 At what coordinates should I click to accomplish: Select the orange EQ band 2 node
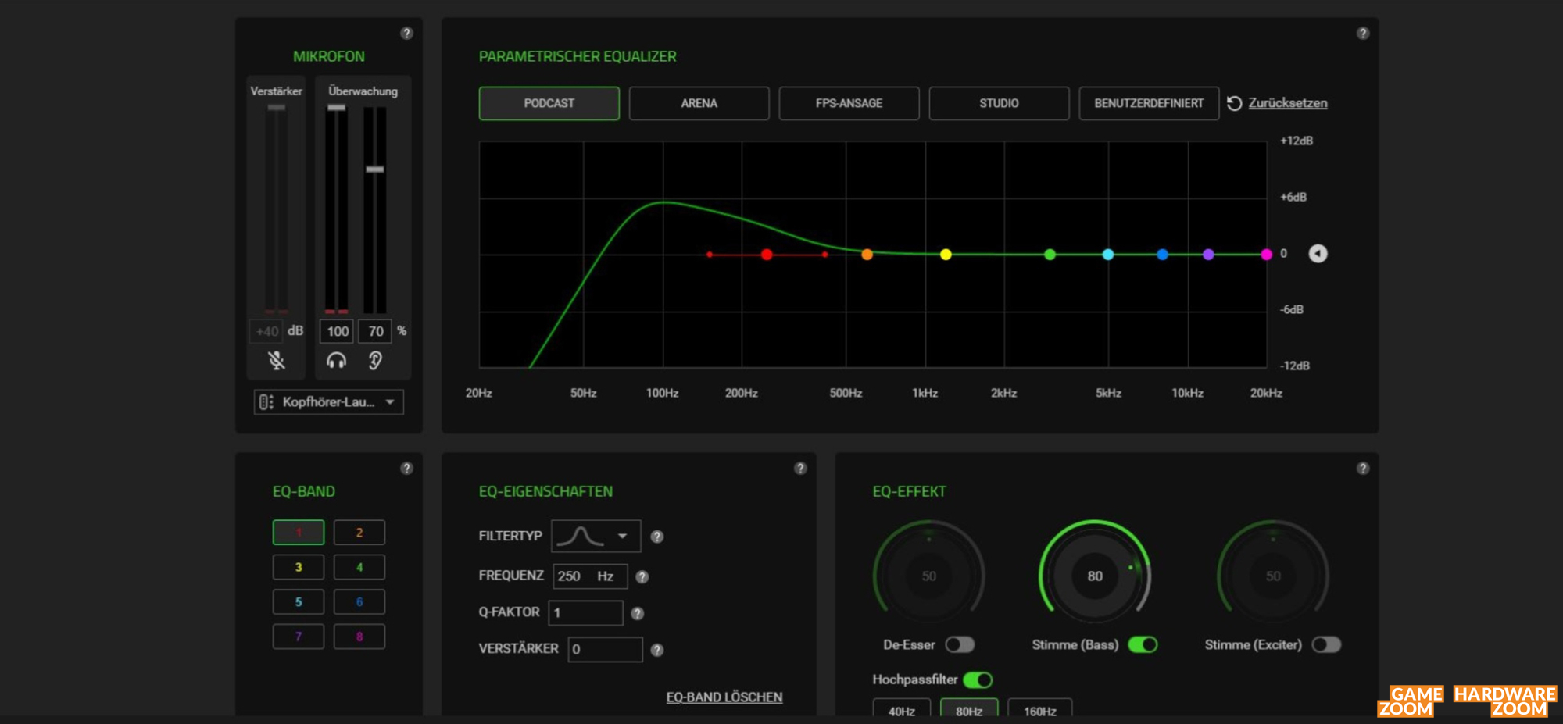point(867,255)
